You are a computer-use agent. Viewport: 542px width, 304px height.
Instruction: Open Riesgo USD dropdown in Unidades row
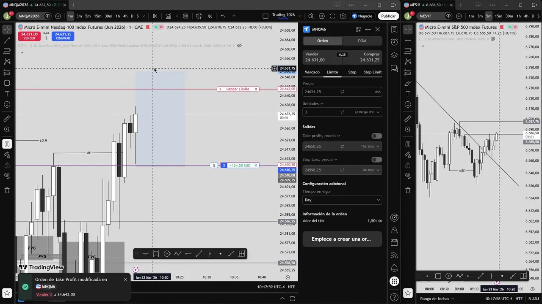pyautogui.click(x=367, y=112)
